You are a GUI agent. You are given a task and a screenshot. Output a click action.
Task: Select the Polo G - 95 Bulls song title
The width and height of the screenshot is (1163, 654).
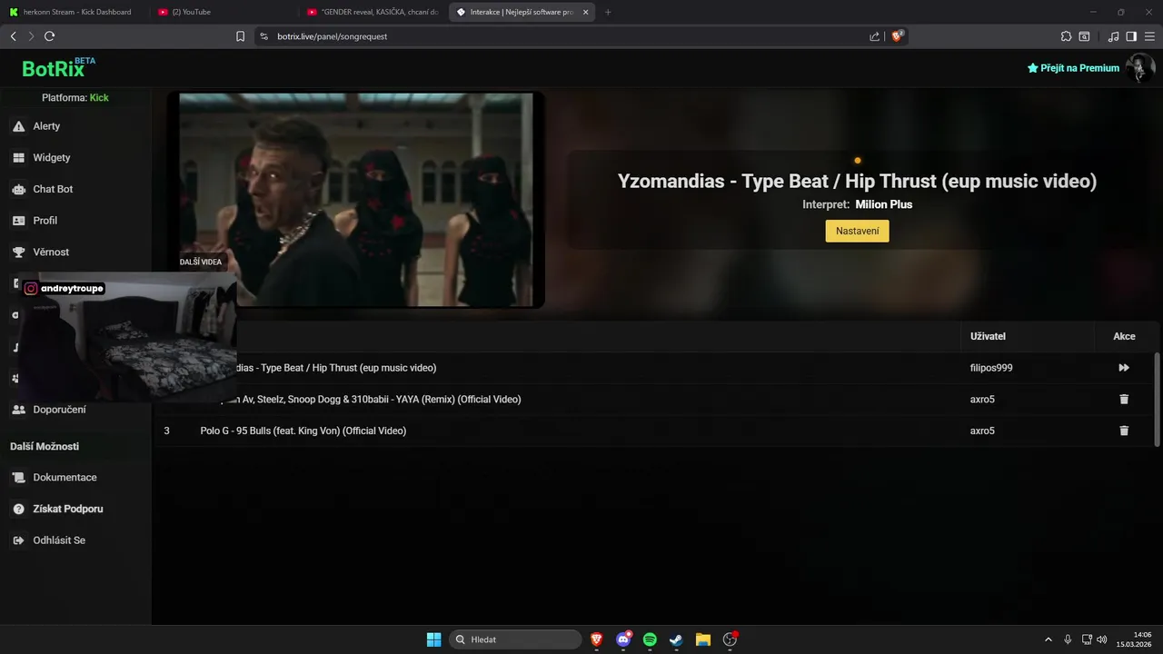[x=303, y=431]
